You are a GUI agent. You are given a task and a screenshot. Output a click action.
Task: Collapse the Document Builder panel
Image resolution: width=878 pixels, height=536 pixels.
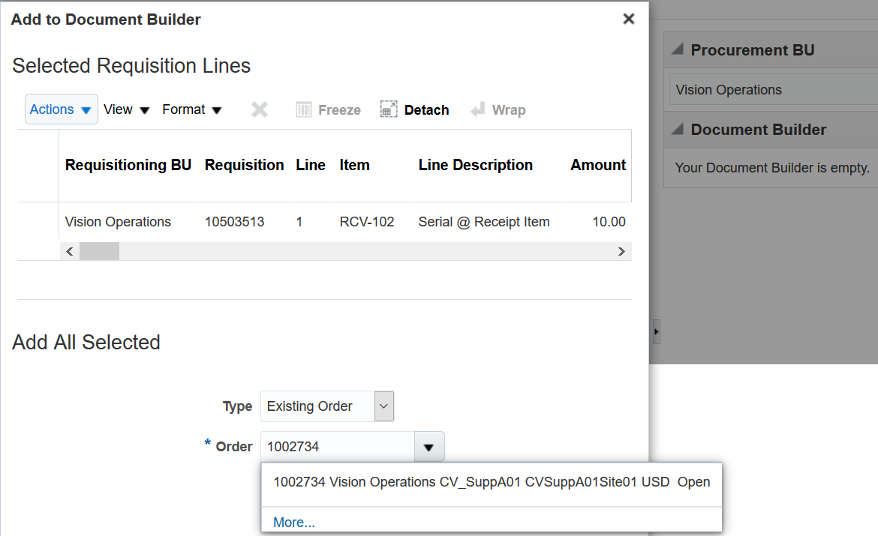click(x=678, y=130)
